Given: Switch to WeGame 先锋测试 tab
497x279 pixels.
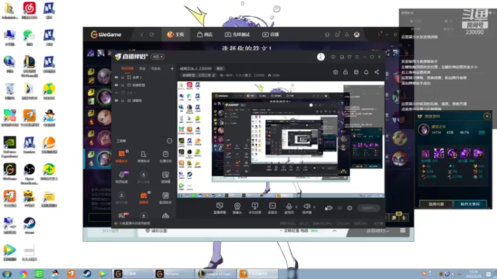Looking at the screenshot, I should pos(237,35).
